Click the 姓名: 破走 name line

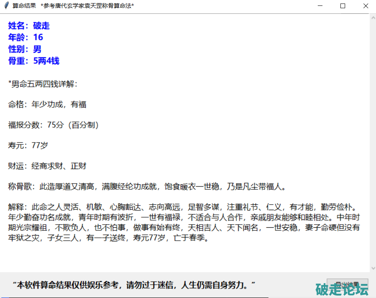pyautogui.click(x=29, y=26)
